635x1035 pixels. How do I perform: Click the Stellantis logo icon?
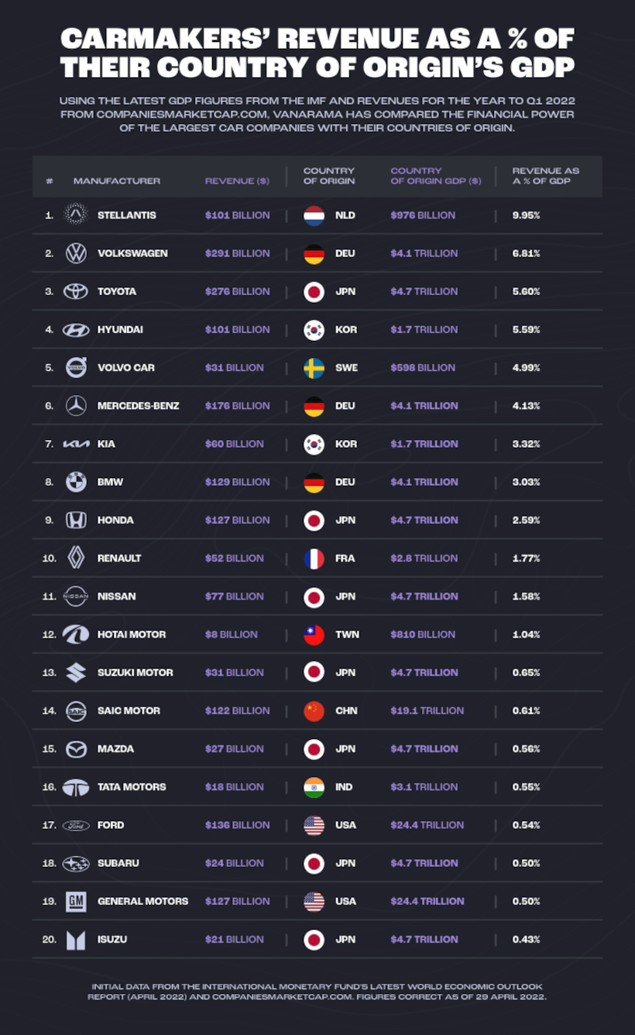click(76, 215)
